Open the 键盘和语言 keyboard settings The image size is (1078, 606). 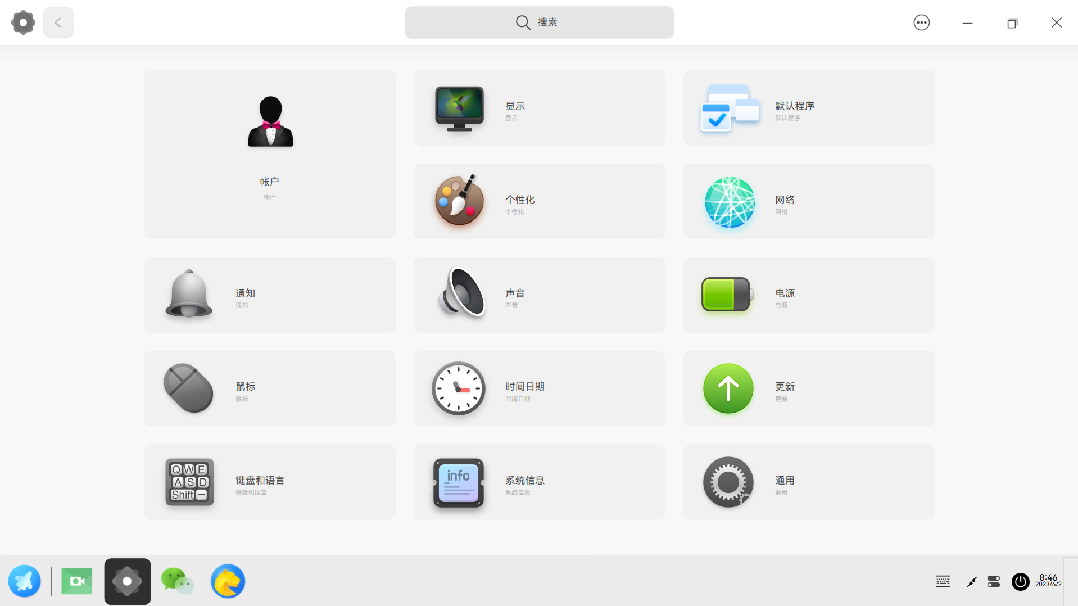pos(269,482)
